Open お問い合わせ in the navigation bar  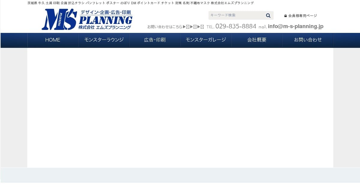pyautogui.click(x=308, y=40)
